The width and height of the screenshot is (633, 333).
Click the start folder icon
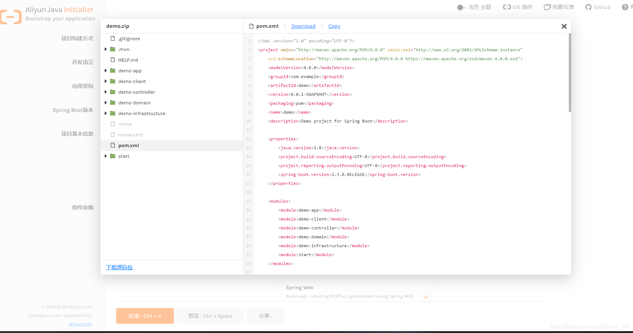[x=113, y=156]
